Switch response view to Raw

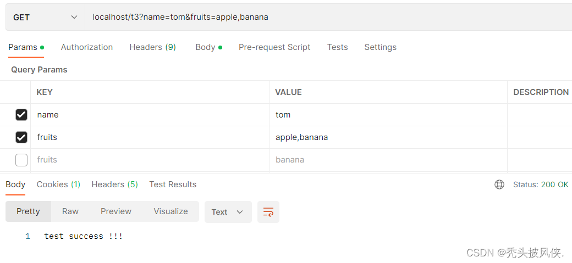(x=70, y=211)
